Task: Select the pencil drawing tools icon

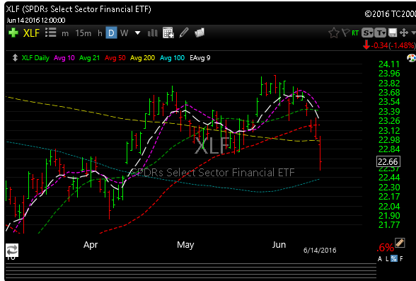Action: [184, 33]
